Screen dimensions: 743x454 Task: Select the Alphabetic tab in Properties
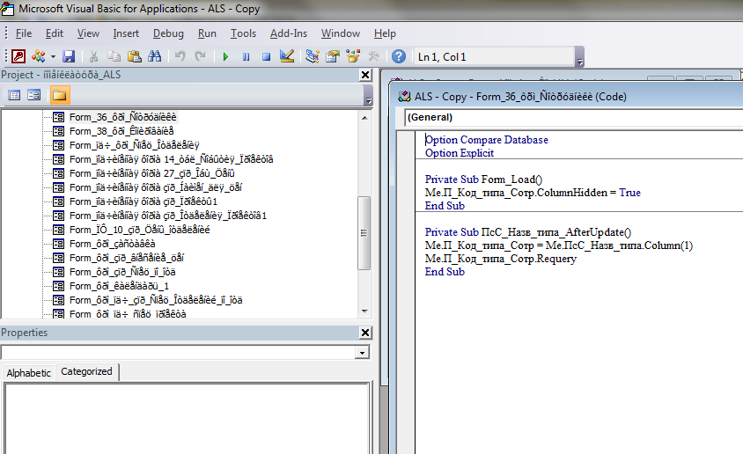tap(28, 373)
